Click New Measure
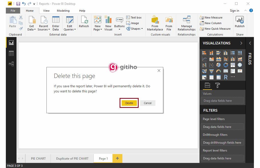Screen dimensions: 260x168 tap(211, 18)
